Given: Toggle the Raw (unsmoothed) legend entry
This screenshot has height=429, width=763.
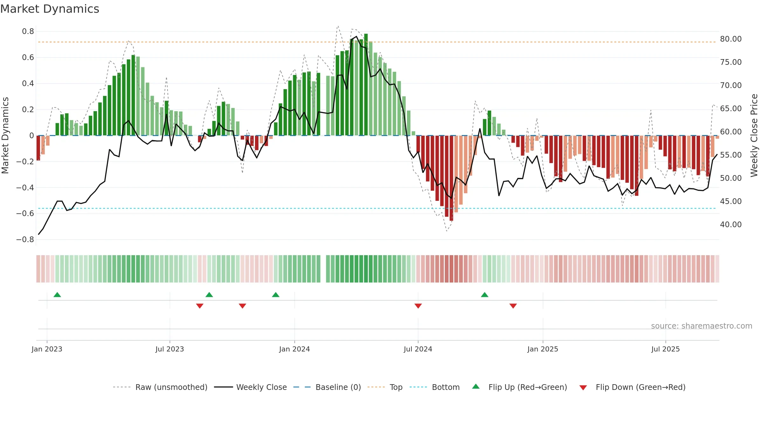Looking at the screenshot, I should 160,387.
